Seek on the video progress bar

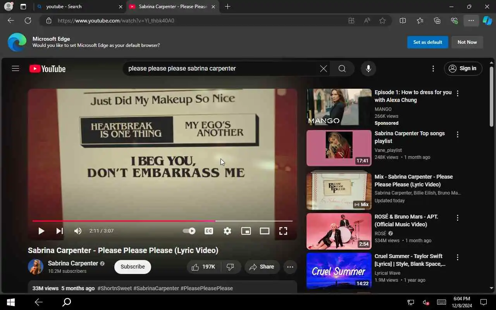(162, 221)
